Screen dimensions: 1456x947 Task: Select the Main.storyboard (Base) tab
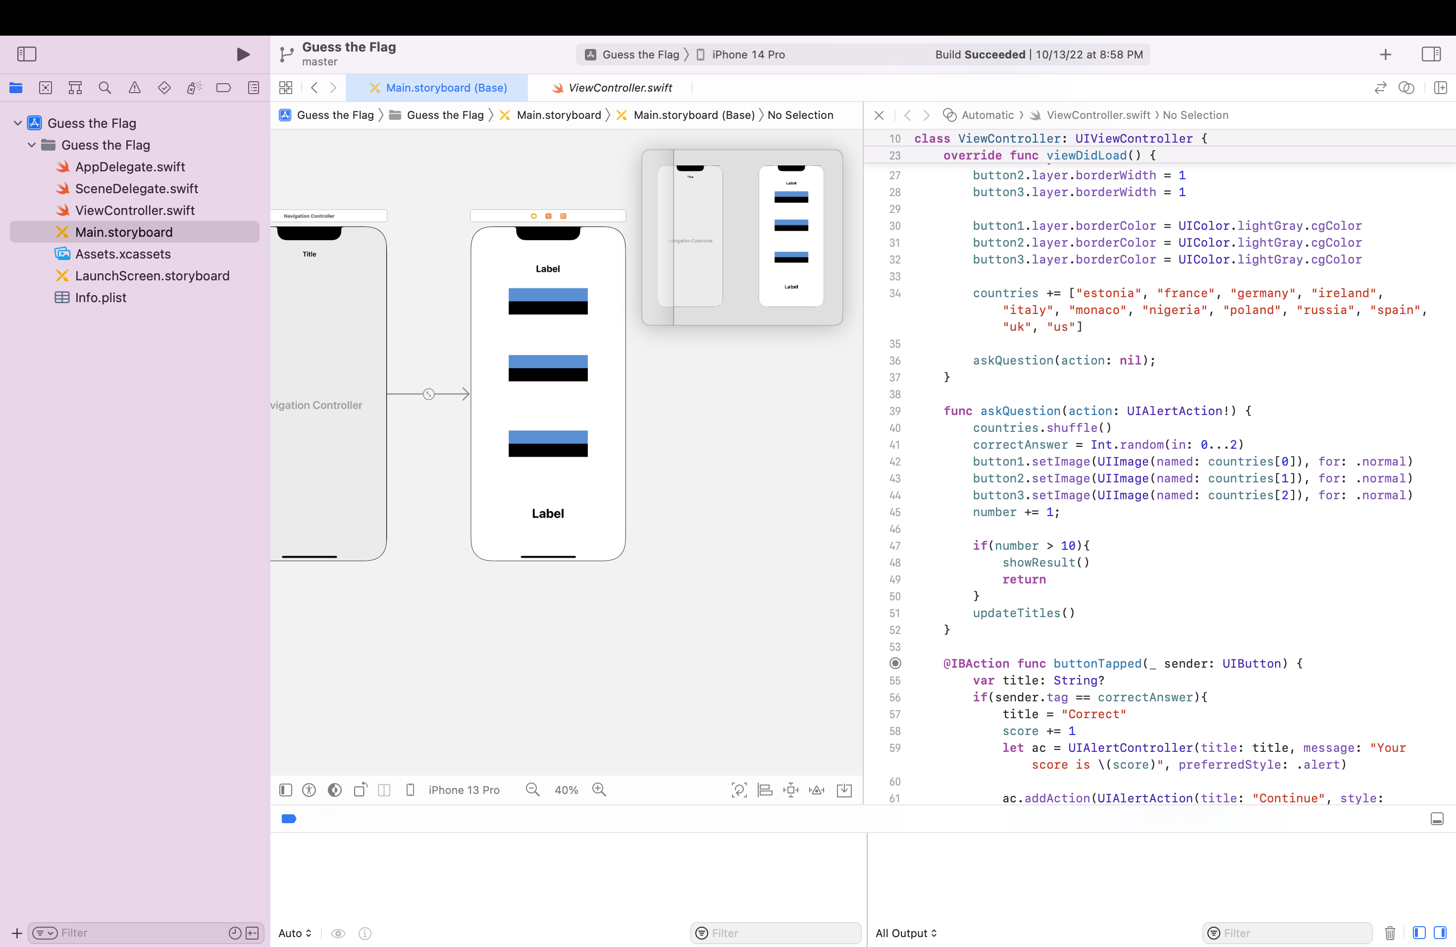tap(437, 88)
